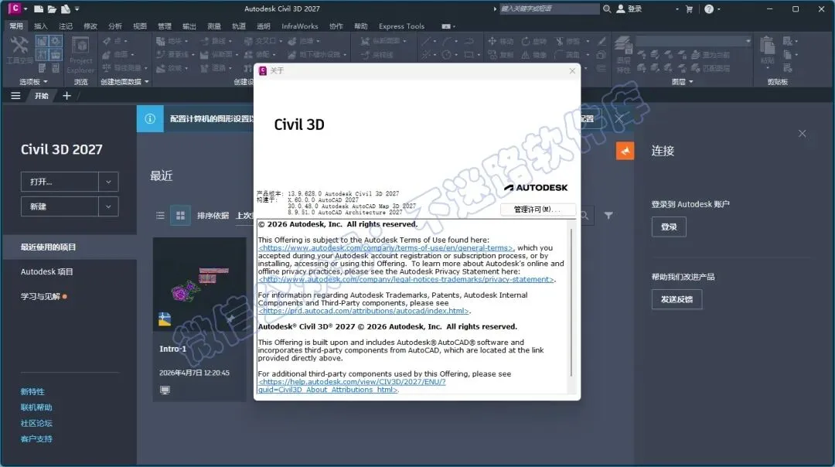
Task: Click the 发送反馈 button
Action: pos(677,299)
